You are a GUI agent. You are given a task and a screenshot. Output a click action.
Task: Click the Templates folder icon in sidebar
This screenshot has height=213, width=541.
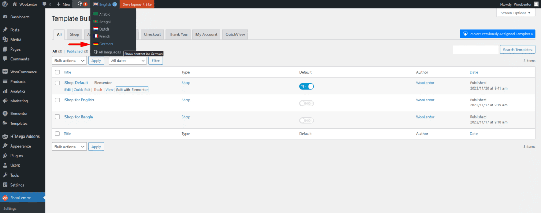(x=5, y=123)
